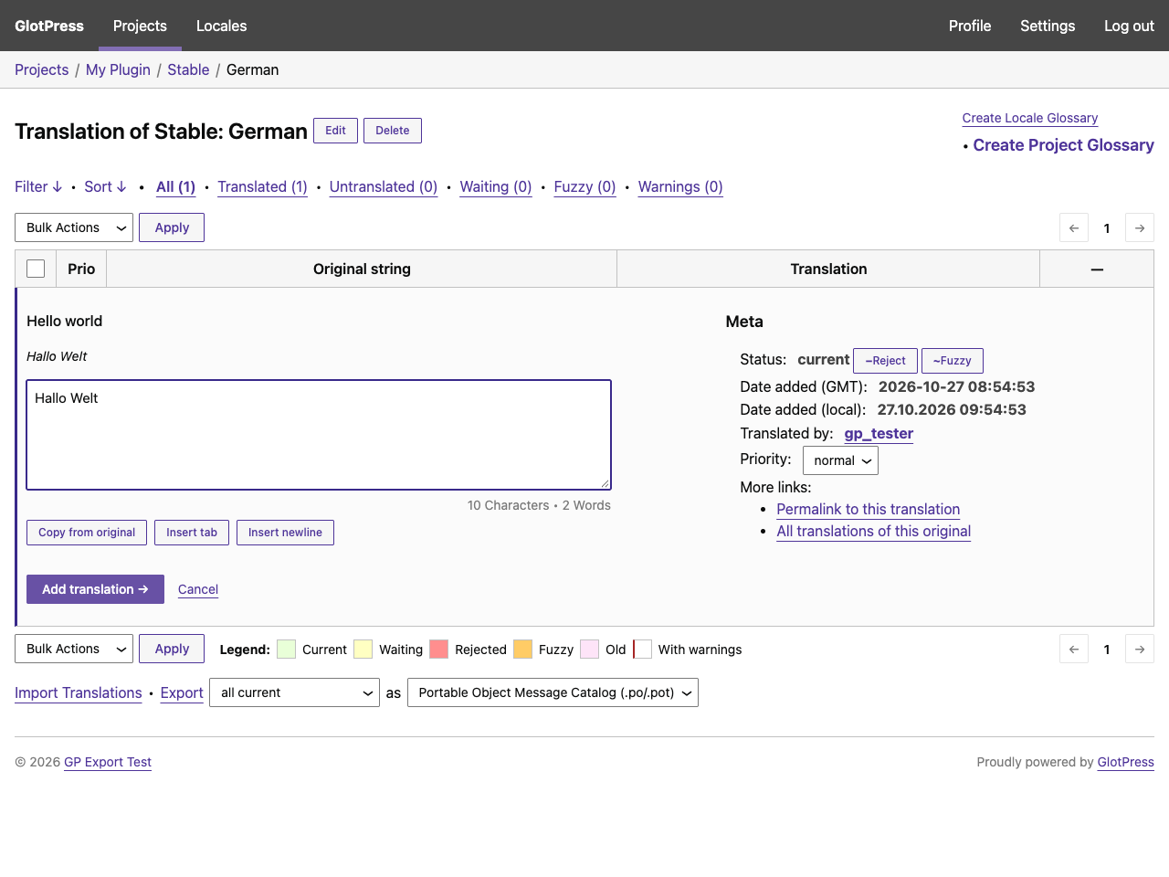Image resolution: width=1169 pixels, height=877 pixels.
Task: Show All (1) translations
Action: 175,186
